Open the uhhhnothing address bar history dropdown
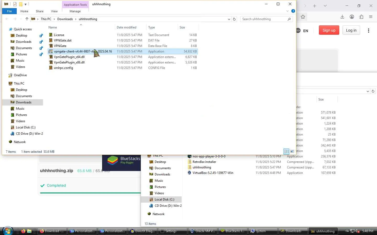Image resolution: width=377 pixels, height=235 pixels. [x=229, y=19]
